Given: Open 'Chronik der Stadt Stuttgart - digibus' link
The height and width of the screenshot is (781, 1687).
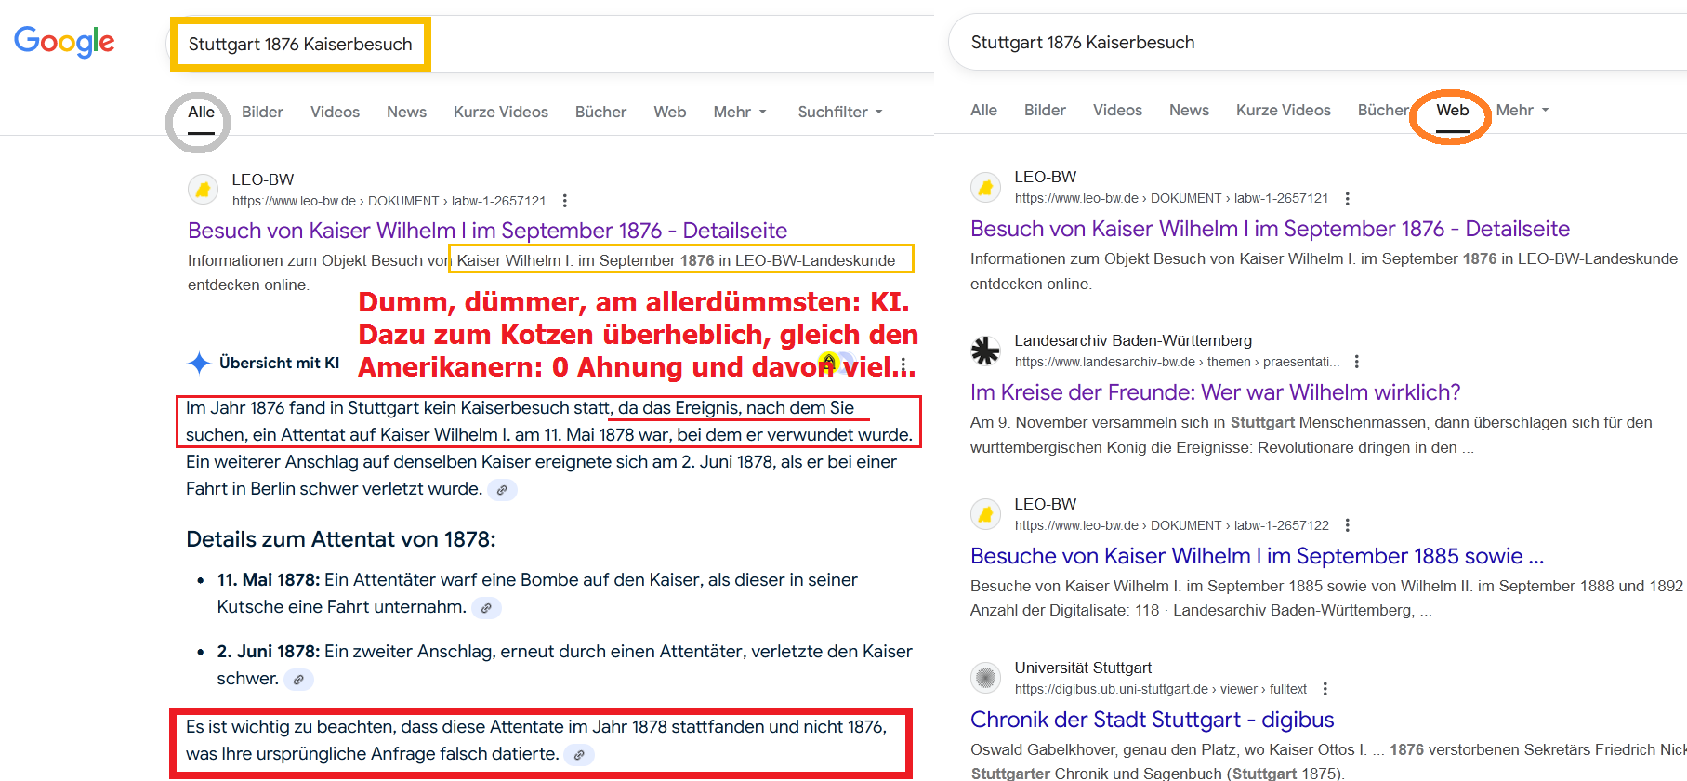Looking at the screenshot, I should tap(1152, 720).
